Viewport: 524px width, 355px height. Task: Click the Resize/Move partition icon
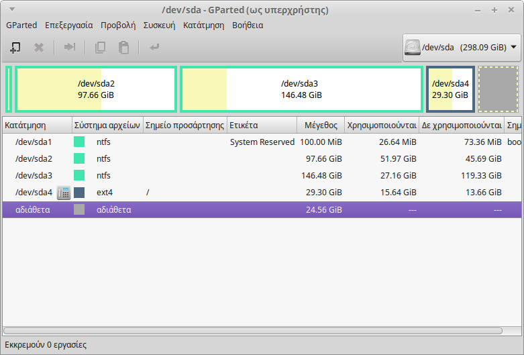pyautogui.click(x=70, y=47)
